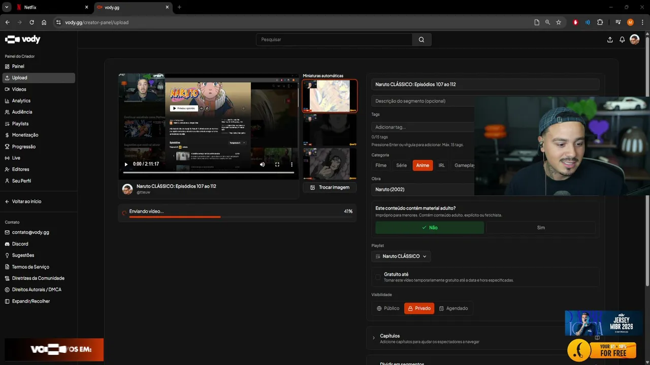Click the vody logo
The width and height of the screenshot is (650, 365).
coord(22,39)
